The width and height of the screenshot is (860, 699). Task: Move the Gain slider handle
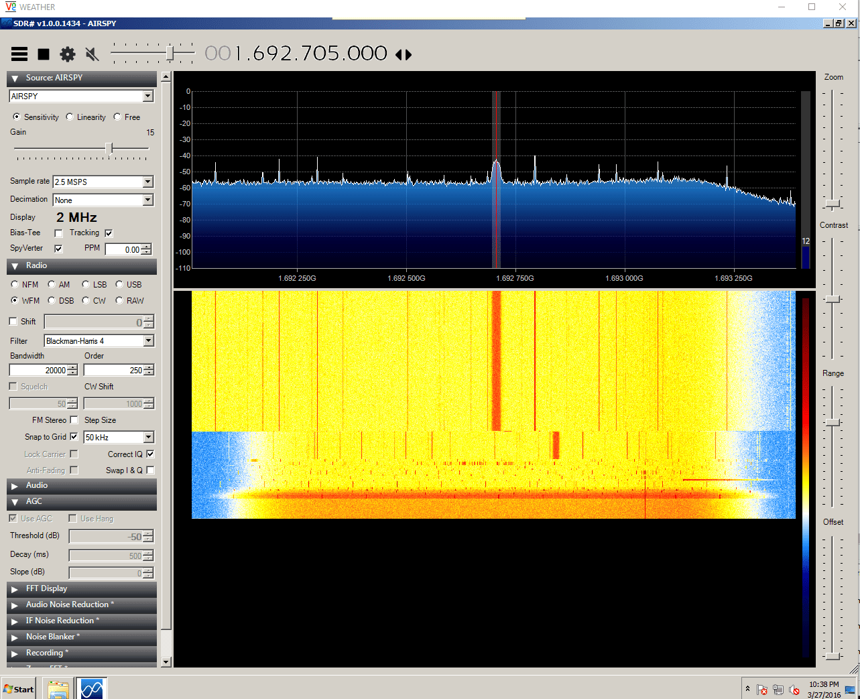click(109, 148)
